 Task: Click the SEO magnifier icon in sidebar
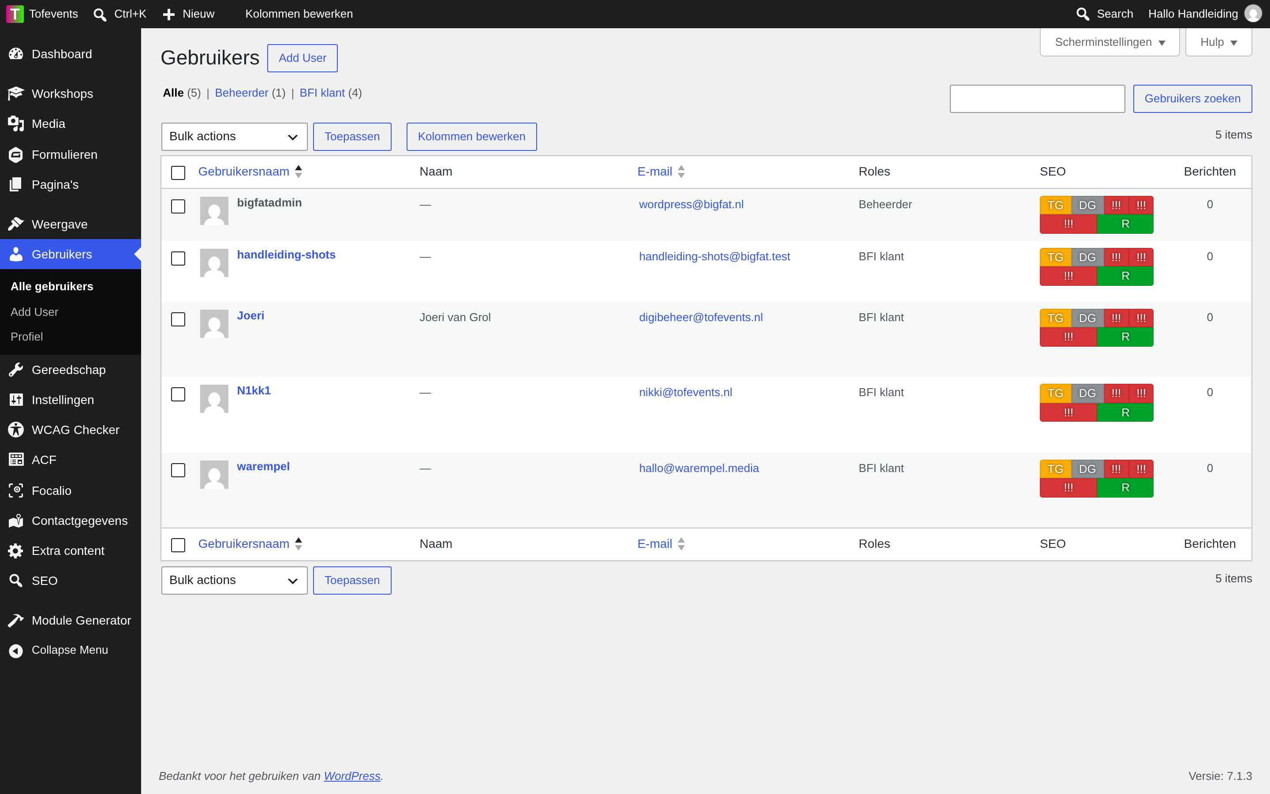tap(16, 581)
